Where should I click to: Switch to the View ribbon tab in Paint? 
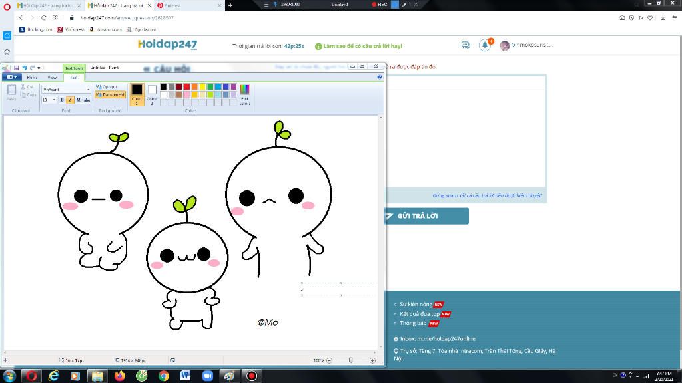52,78
